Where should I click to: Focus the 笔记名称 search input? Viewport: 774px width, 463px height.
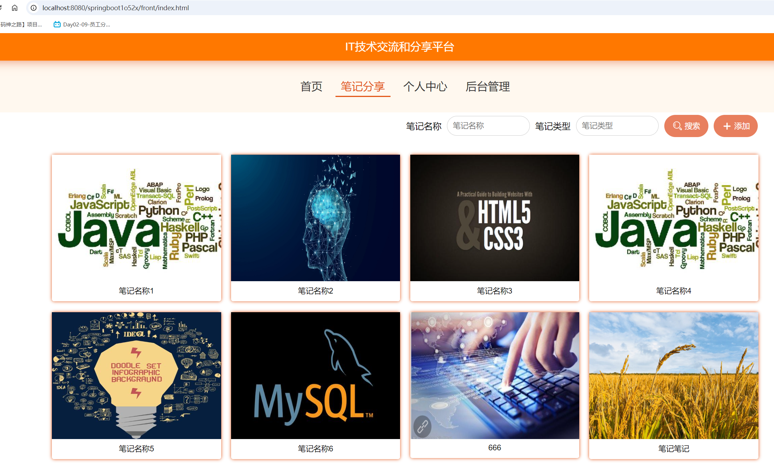click(x=488, y=126)
